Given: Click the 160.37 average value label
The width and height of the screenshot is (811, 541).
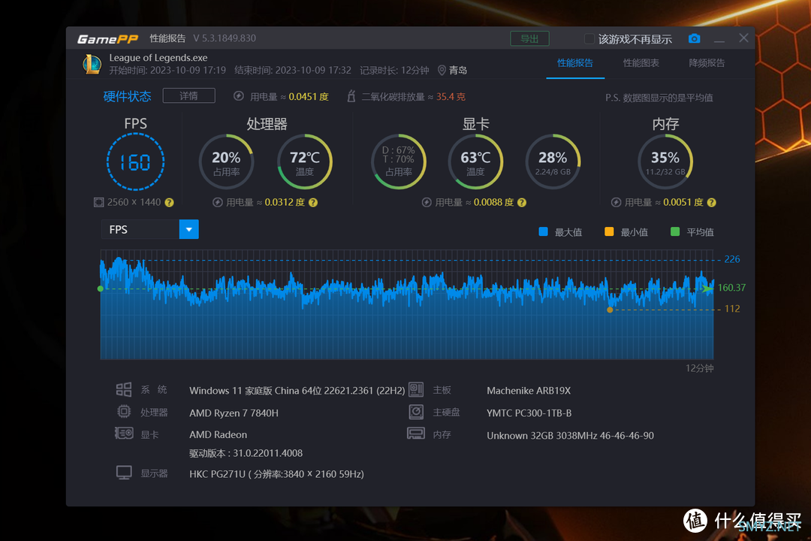Looking at the screenshot, I should coord(731,288).
